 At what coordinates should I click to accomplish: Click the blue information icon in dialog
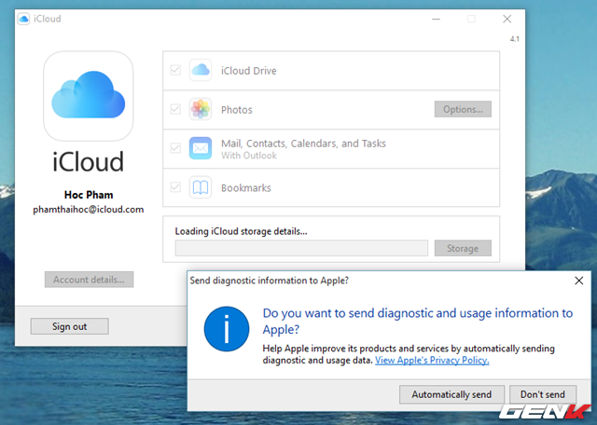(227, 331)
